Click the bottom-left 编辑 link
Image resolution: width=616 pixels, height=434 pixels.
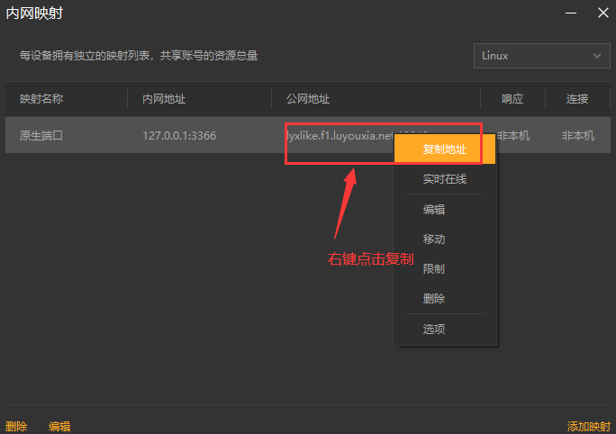pos(59,427)
